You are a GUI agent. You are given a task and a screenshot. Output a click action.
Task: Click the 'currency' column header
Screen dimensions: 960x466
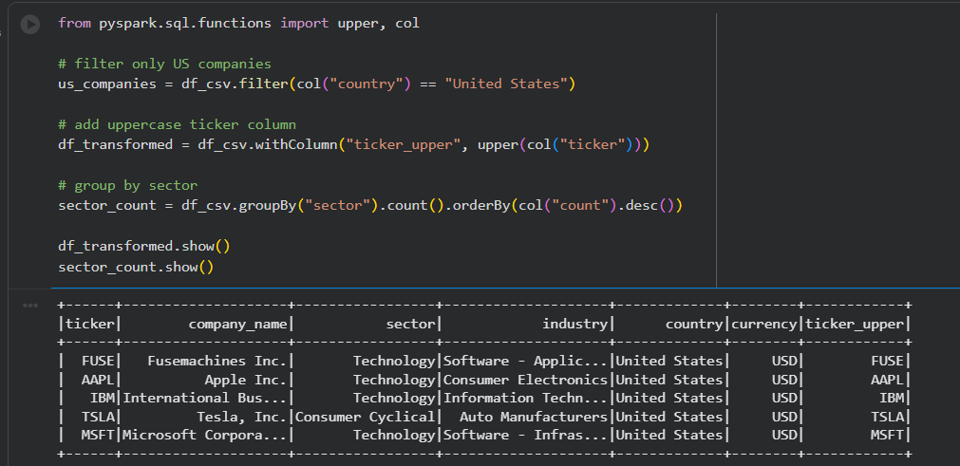pos(764,325)
